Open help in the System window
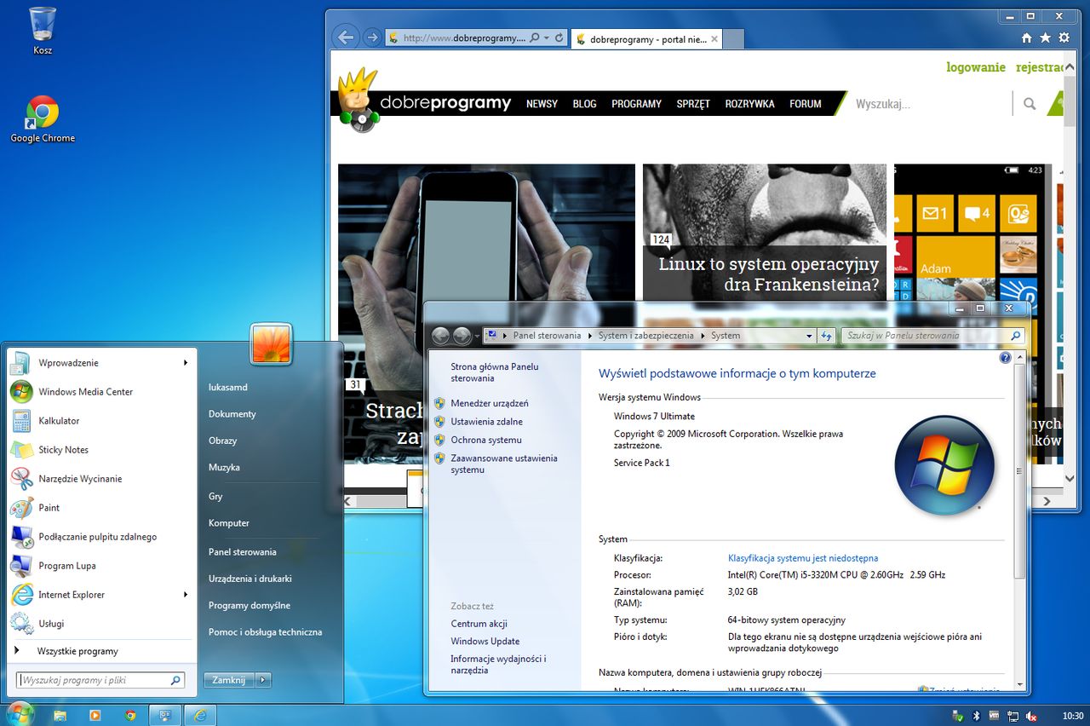The width and height of the screenshot is (1090, 726). tap(1005, 359)
